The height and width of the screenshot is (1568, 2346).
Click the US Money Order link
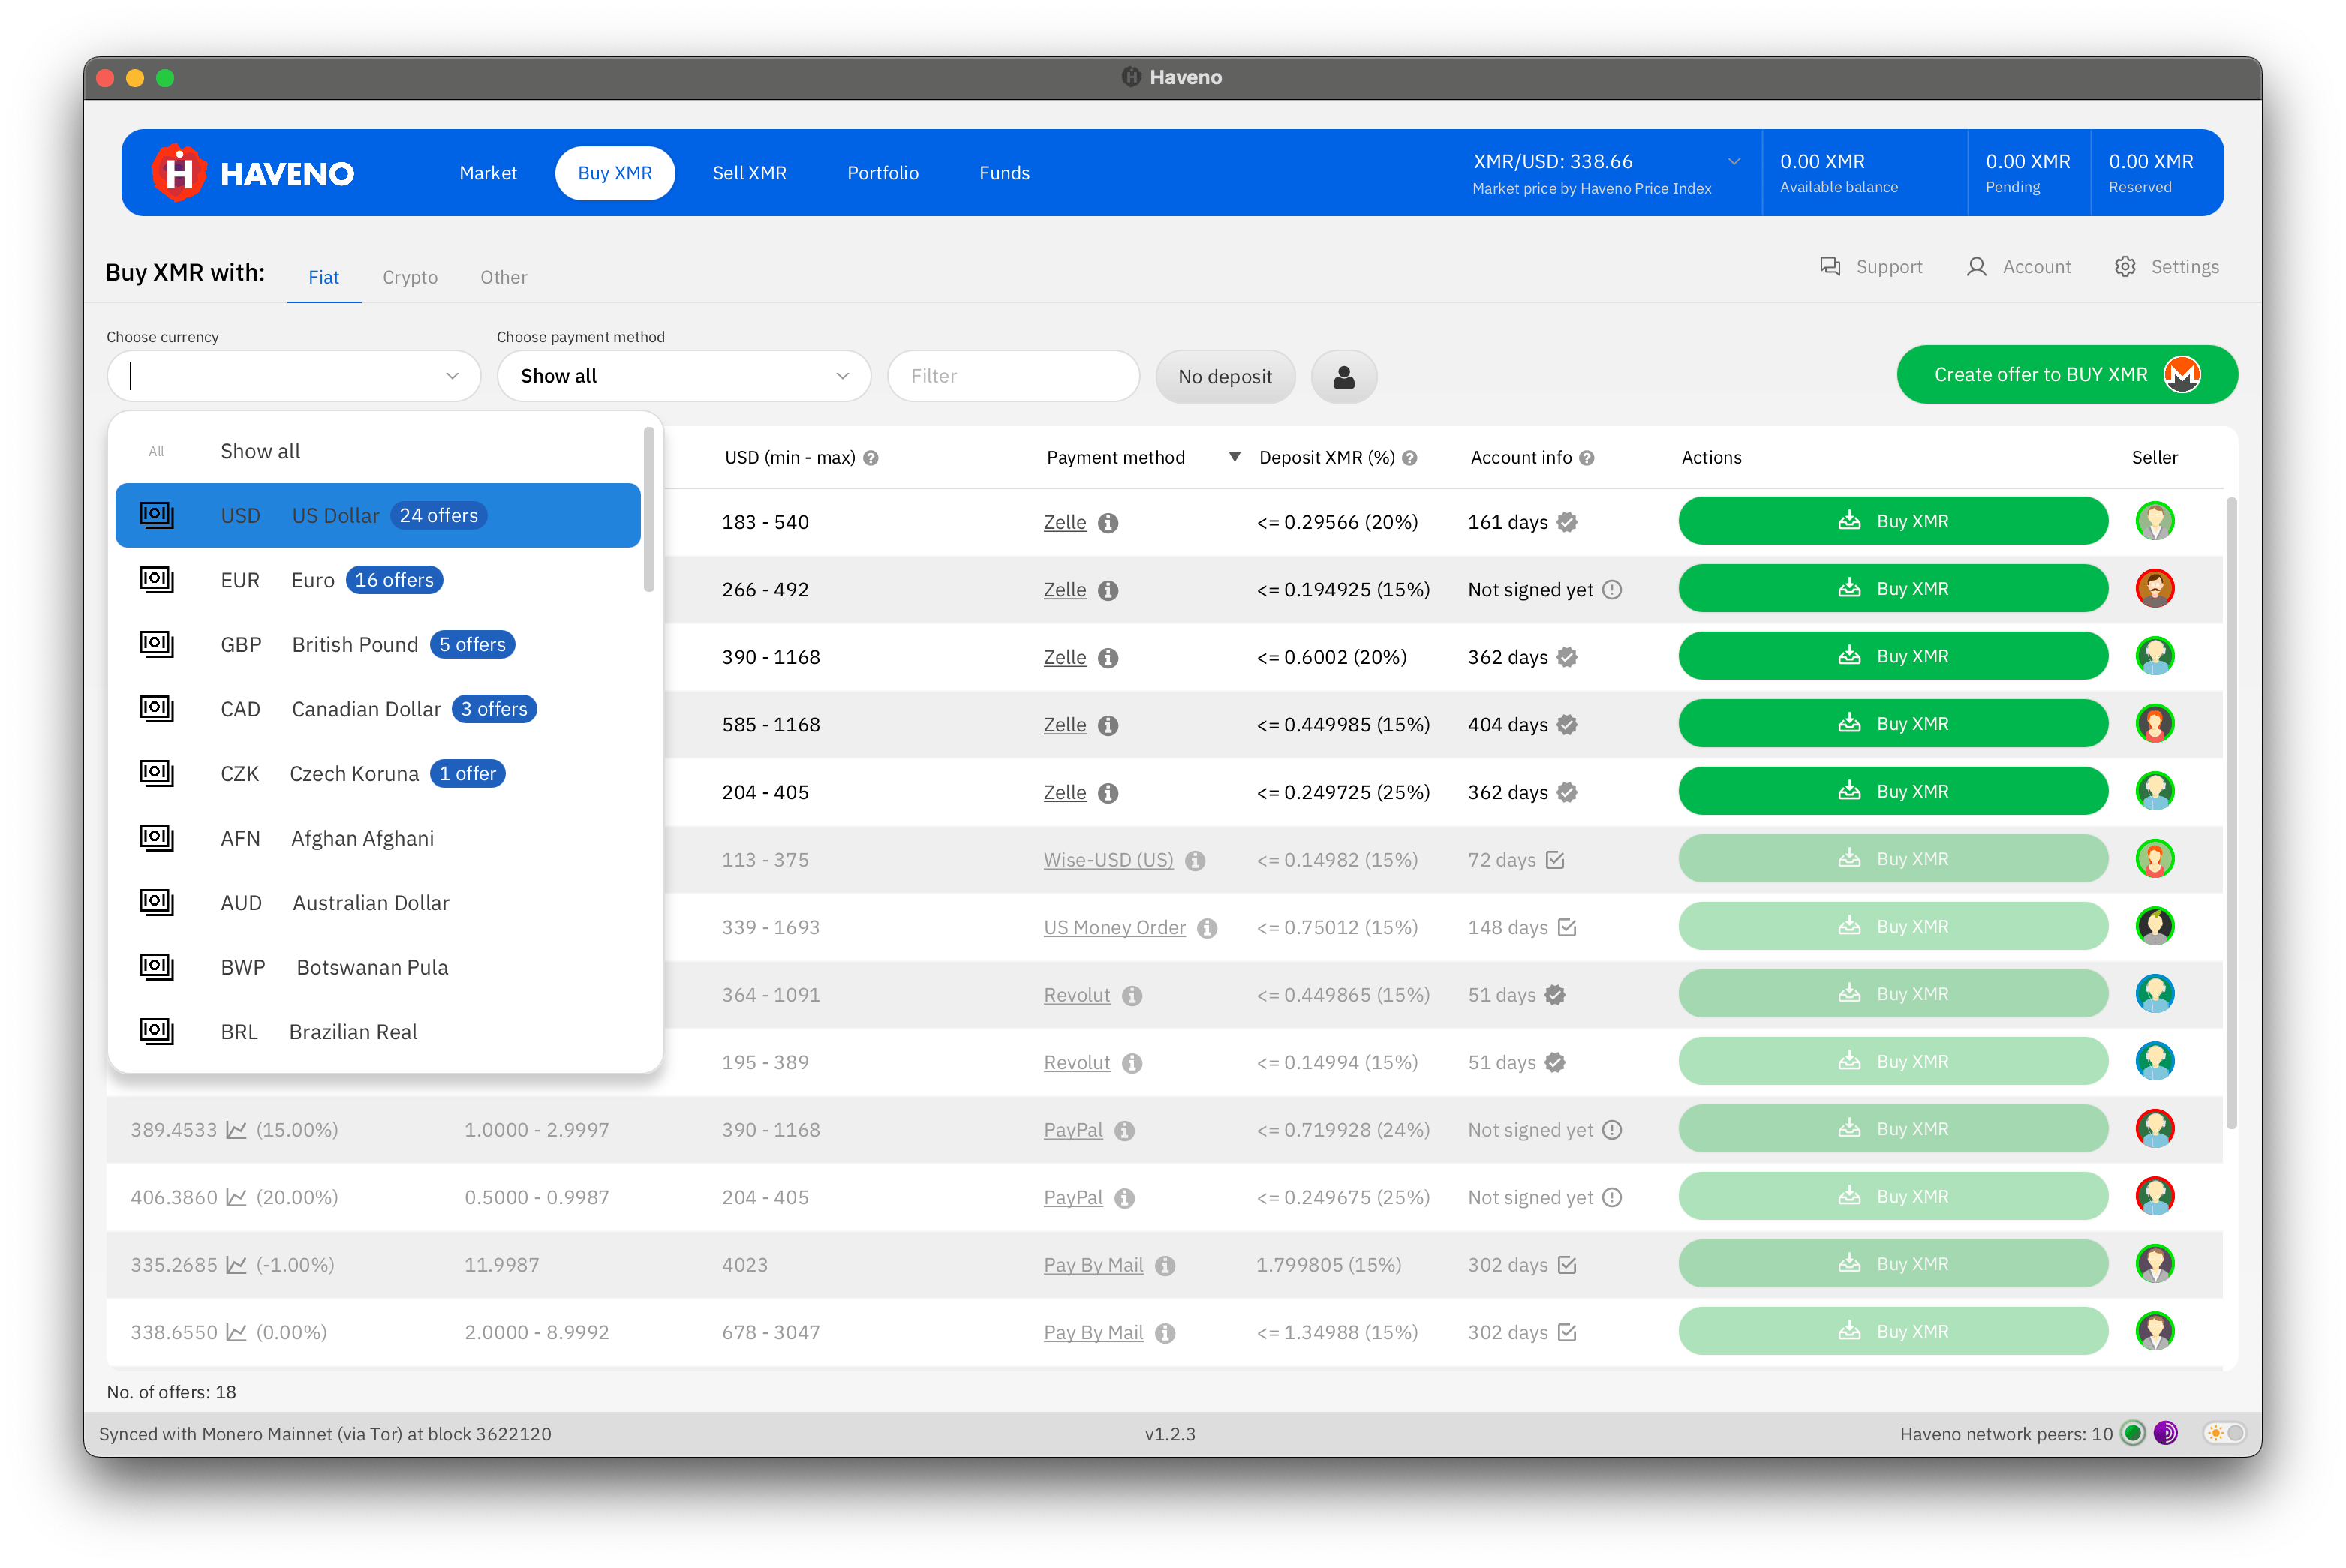[x=1114, y=928]
